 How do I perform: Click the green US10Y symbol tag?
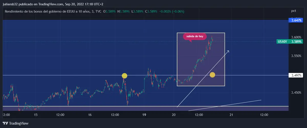point(283,41)
